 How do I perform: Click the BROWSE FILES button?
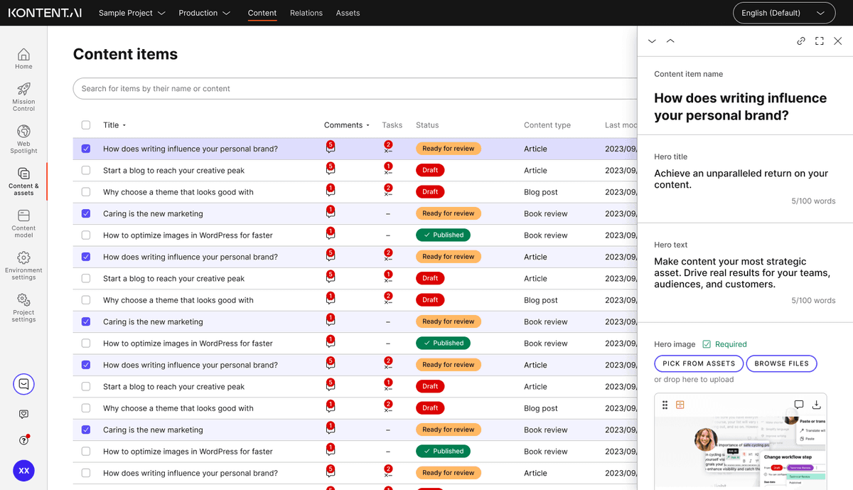(x=781, y=363)
